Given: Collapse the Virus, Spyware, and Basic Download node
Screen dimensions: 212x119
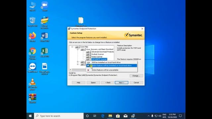Looking at the screenshot, I should click(78, 49).
